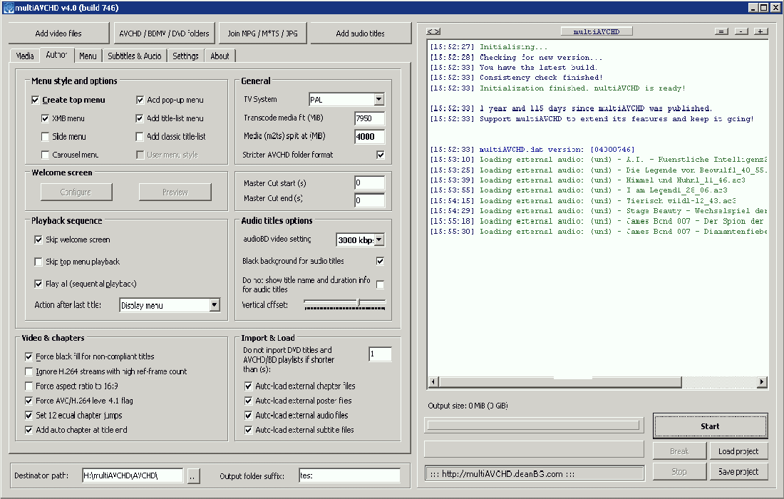This screenshot has width=784, height=499.
Task: Click the '+' button above the log
Action: coord(760,31)
